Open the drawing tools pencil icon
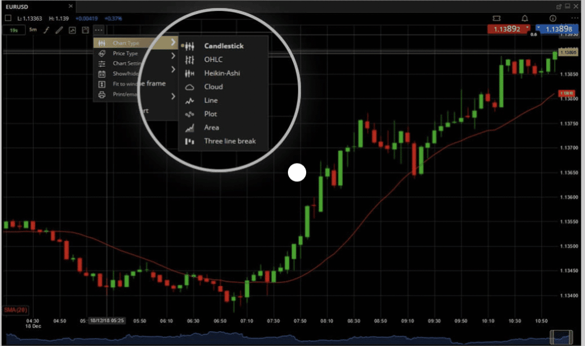This screenshot has height=346, width=585. (59, 30)
